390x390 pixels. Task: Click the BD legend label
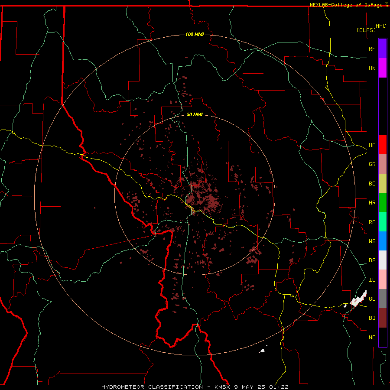(372, 184)
